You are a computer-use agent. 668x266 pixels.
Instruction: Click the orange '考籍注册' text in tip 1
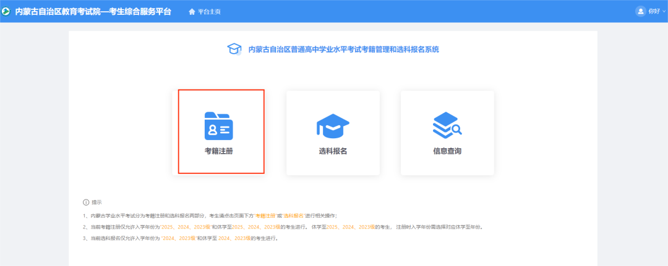(266, 216)
